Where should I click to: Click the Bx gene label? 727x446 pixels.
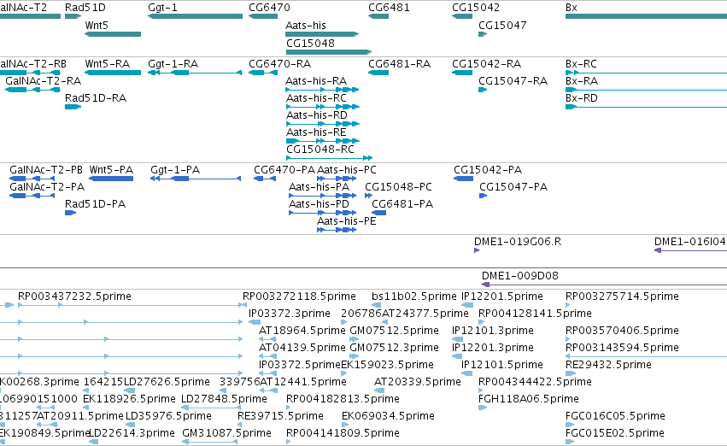click(x=572, y=8)
